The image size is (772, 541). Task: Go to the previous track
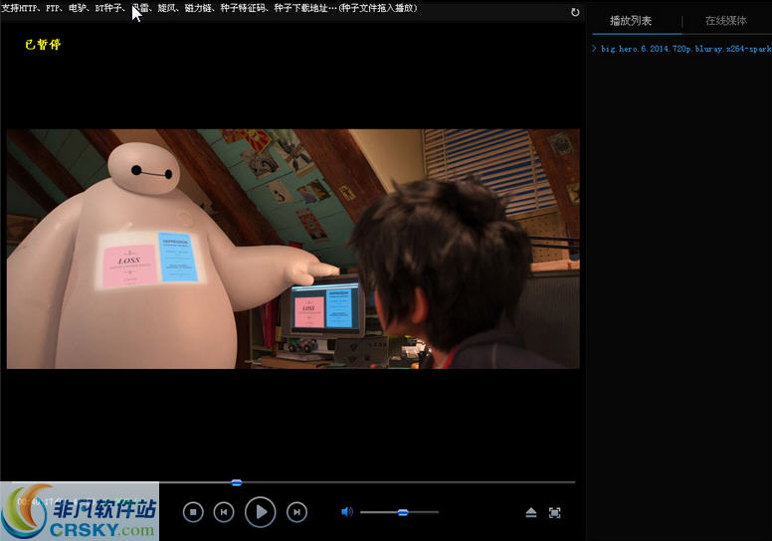[x=224, y=512]
